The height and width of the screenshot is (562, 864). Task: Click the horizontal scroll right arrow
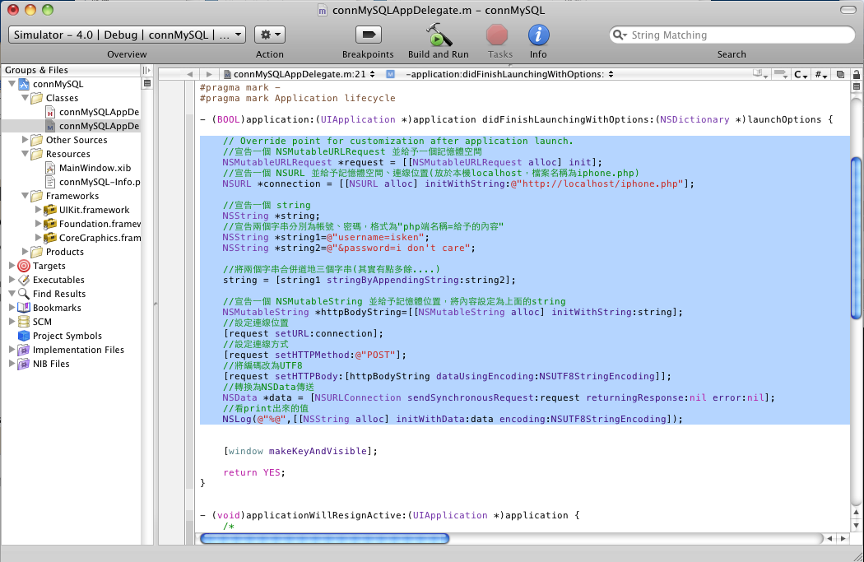point(843,538)
